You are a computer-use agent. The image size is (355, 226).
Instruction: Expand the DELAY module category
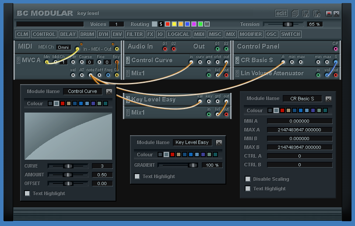pyautogui.click(x=68, y=34)
